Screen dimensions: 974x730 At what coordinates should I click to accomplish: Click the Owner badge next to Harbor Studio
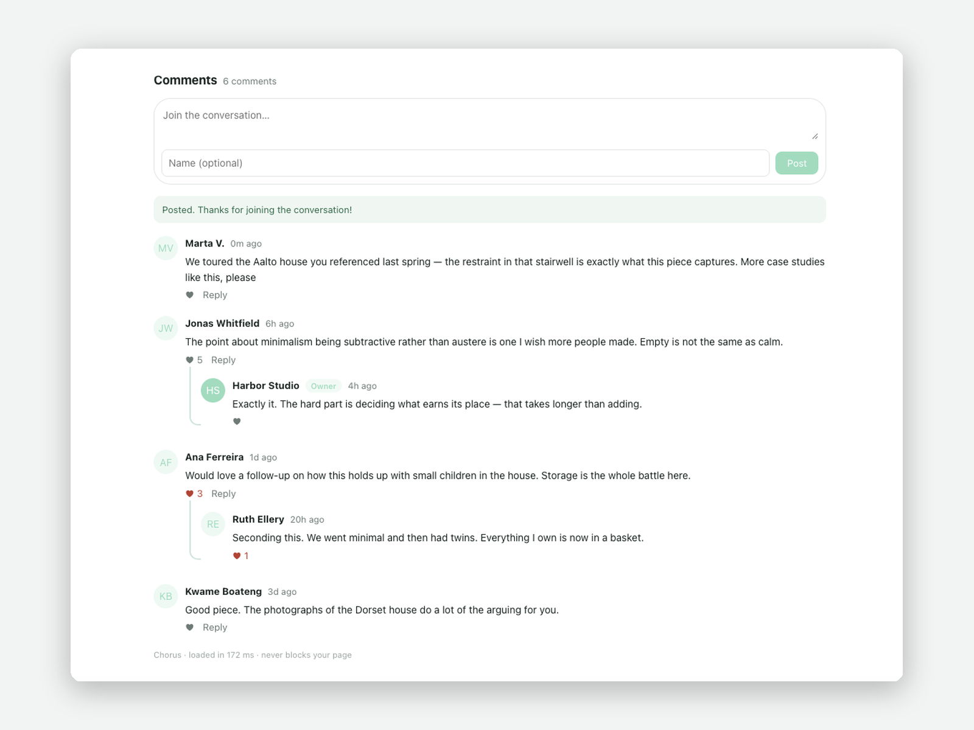tap(323, 386)
